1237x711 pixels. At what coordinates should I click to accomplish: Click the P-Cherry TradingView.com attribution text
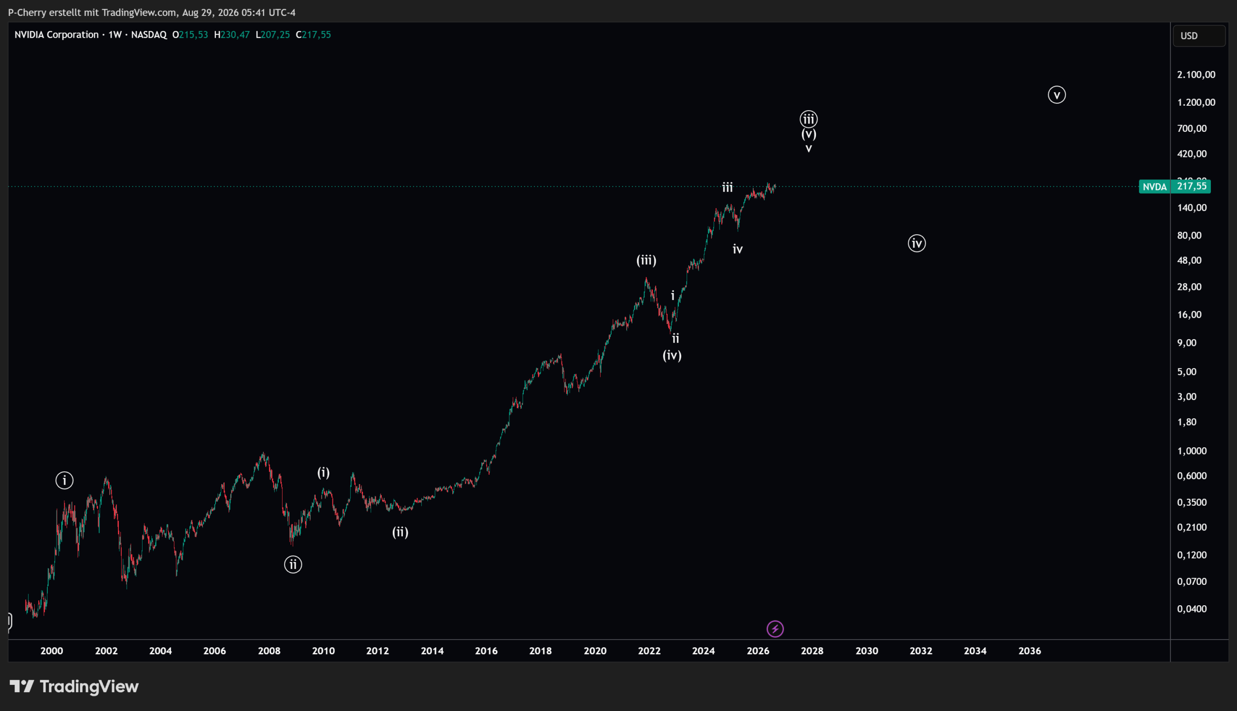click(x=152, y=12)
